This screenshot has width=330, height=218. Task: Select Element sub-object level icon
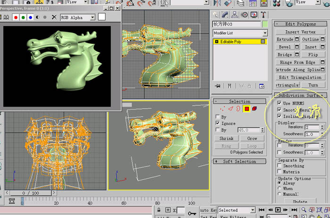(x=254, y=109)
